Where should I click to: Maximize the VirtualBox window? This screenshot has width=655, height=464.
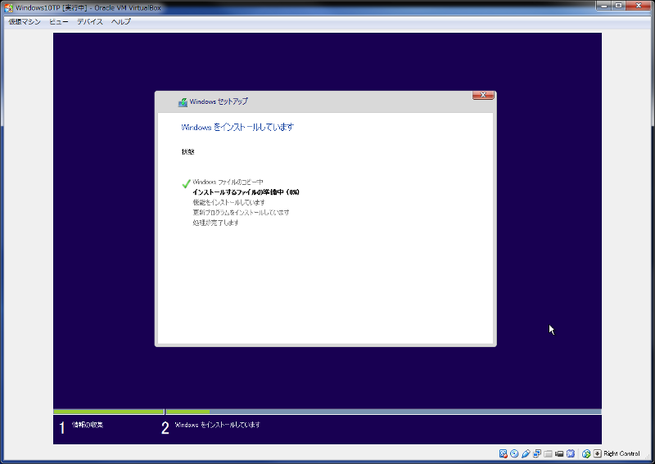[x=618, y=6]
